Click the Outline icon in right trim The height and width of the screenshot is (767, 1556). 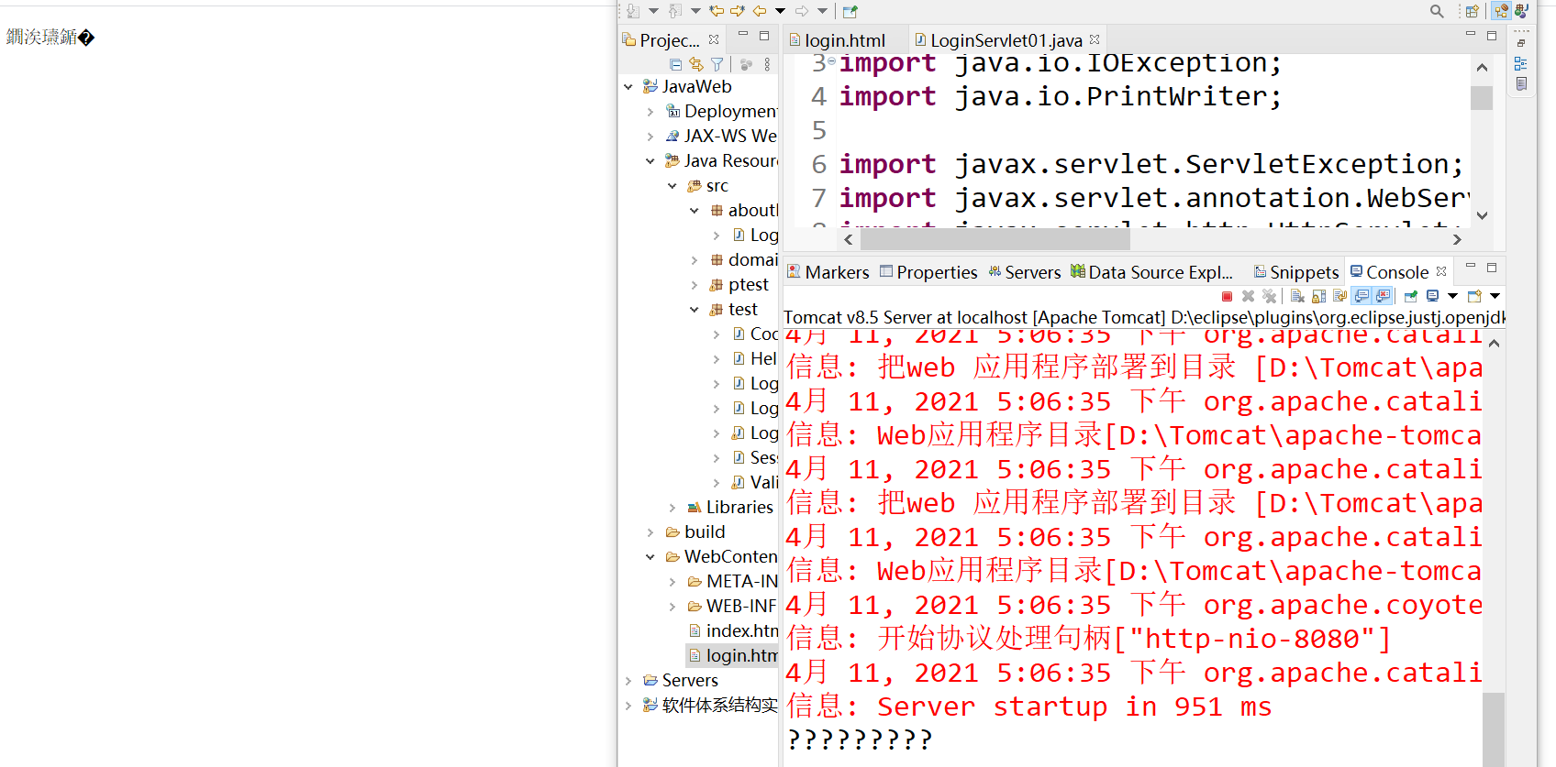coord(1521,63)
